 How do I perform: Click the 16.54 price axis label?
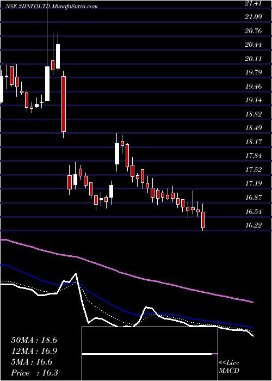click(255, 211)
